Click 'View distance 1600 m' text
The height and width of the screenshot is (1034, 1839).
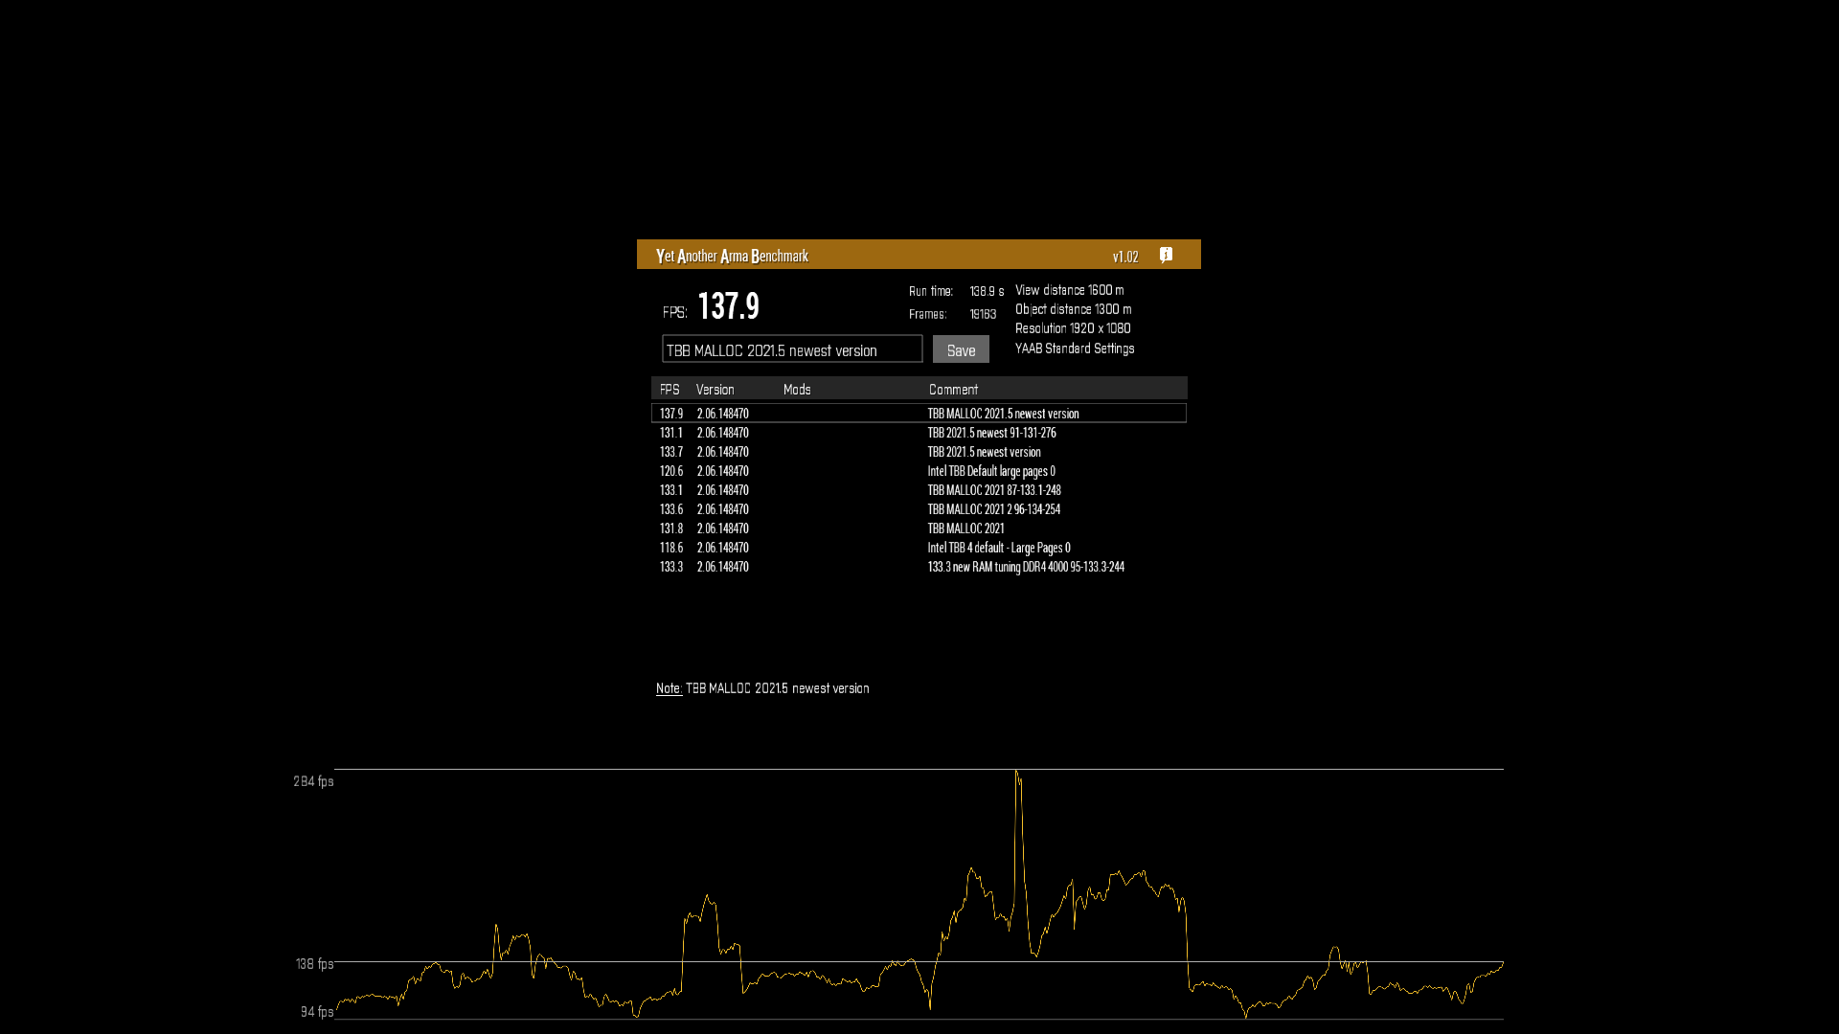(1070, 290)
